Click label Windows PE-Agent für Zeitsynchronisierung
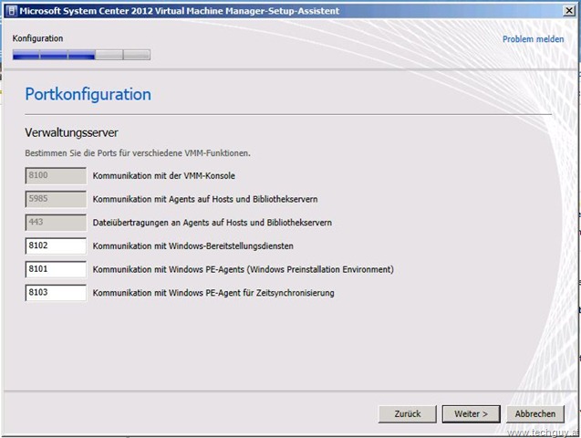The image size is (581, 438). point(213,293)
